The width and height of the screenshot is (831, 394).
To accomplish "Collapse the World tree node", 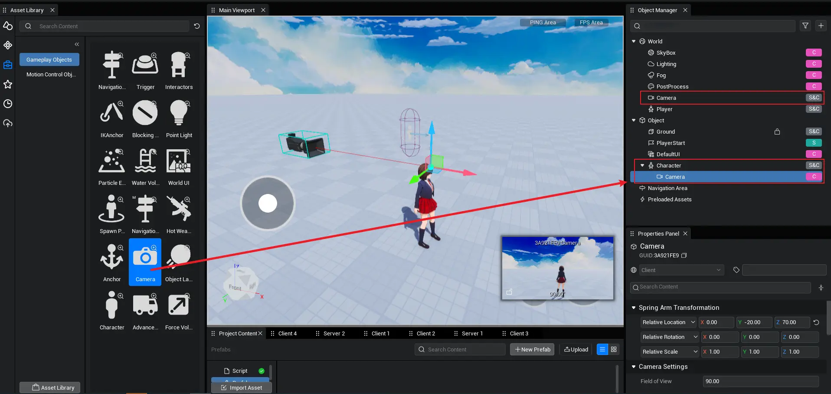I will click(x=634, y=41).
